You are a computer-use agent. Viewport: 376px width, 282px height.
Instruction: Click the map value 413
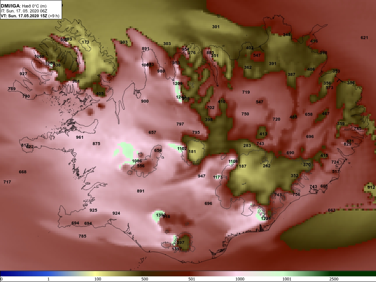pos(263,134)
